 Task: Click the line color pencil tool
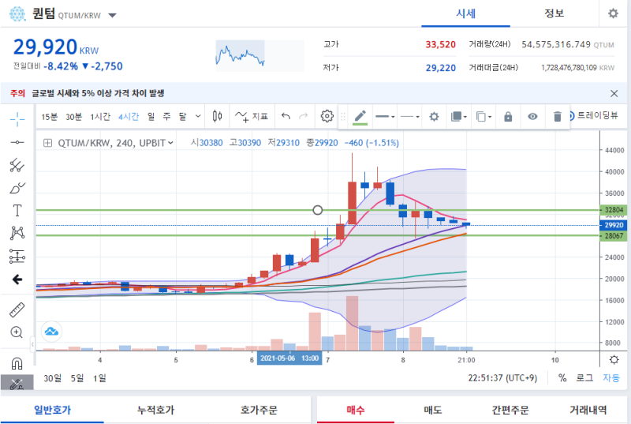360,117
